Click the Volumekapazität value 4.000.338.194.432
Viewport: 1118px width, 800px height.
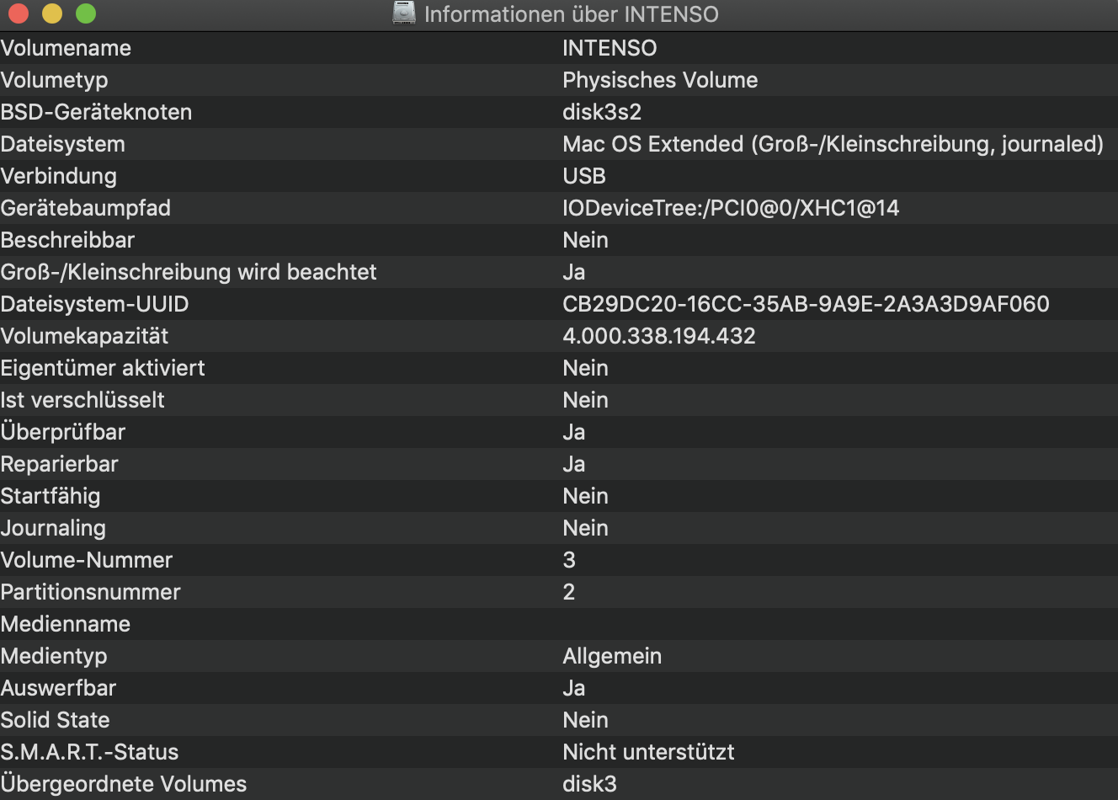[658, 336]
